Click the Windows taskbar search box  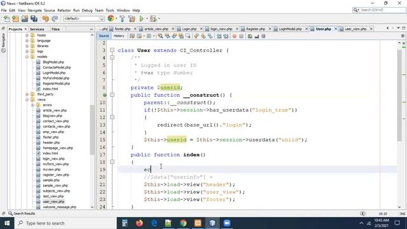point(66,223)
